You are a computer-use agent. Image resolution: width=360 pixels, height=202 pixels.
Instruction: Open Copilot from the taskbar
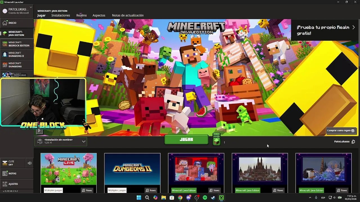155,198
